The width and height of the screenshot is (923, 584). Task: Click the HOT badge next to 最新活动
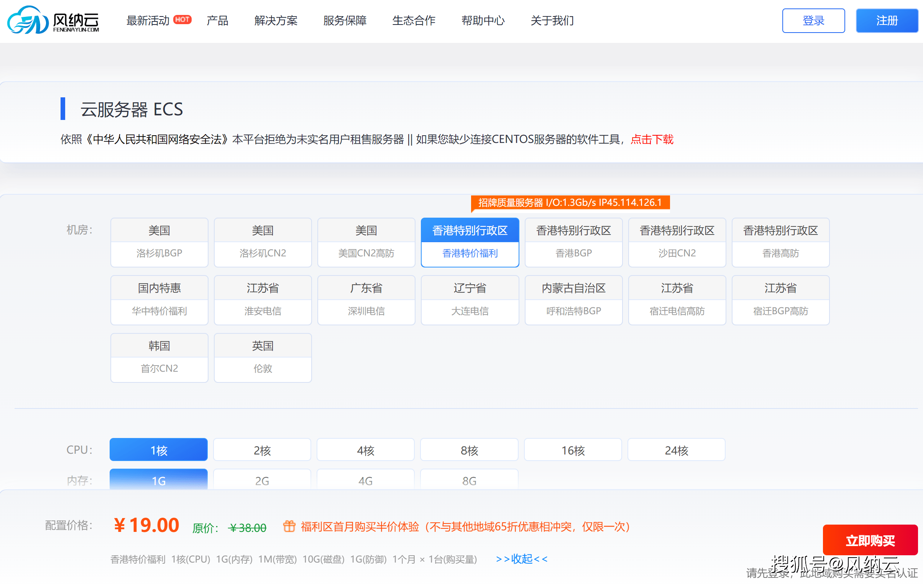(182, 19)
